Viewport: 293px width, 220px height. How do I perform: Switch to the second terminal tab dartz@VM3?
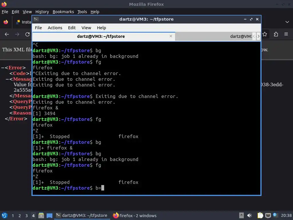pos(214,36)
